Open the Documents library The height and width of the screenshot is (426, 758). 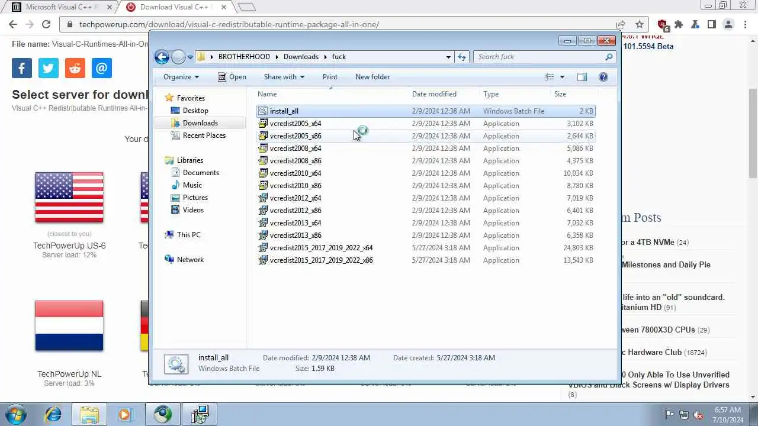(201, 173)
